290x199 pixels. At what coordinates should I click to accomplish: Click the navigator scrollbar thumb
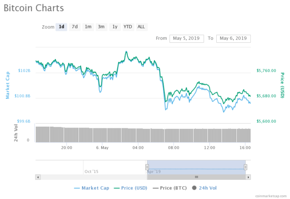click(196, 177)
